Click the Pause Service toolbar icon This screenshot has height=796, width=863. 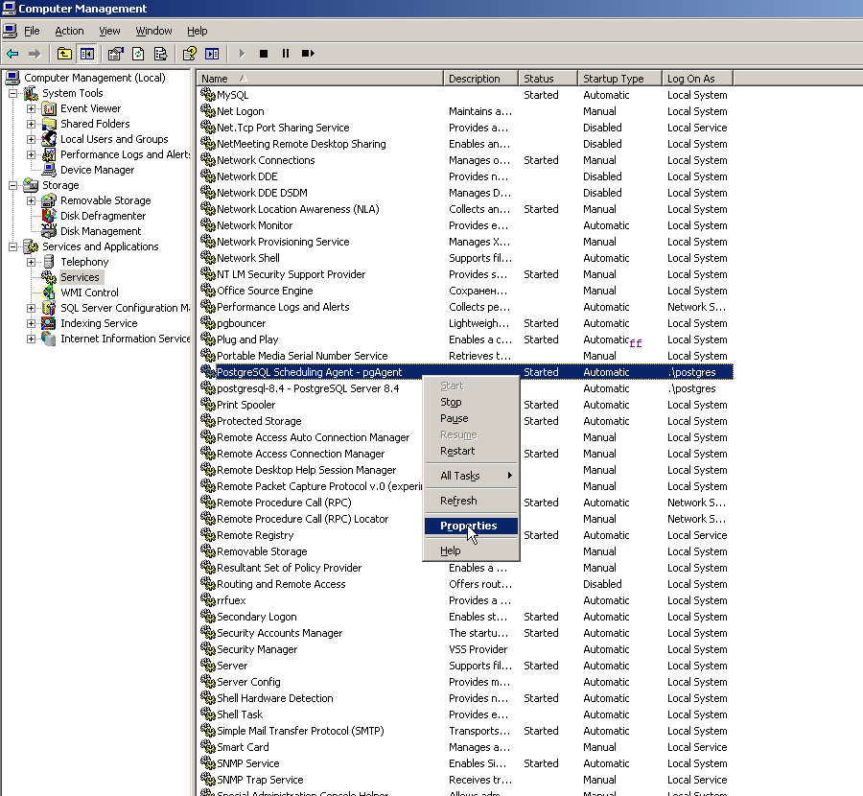pyautogui.click(x=286, y=54)
